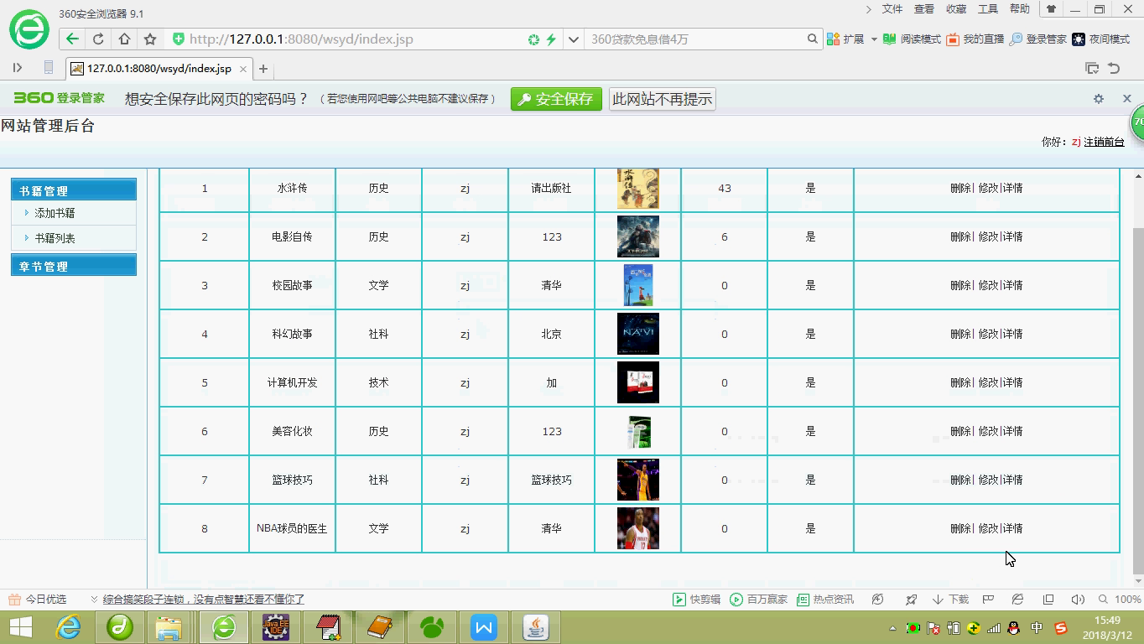This screenshot has width=1144, height=644.
Task: Open Internet Explorer from the taskbar
Action: [x=69, y=627]
